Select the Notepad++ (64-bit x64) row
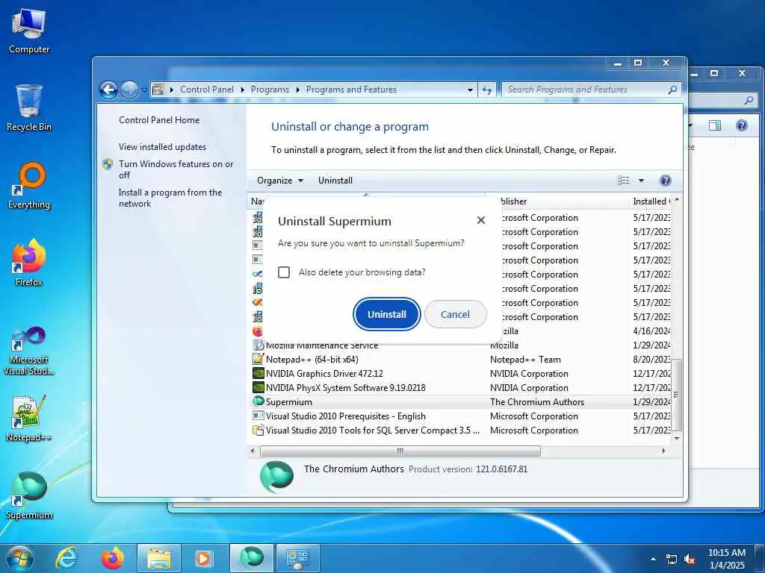The width and height of the screenshot is (765, 573). pos(461,360)
